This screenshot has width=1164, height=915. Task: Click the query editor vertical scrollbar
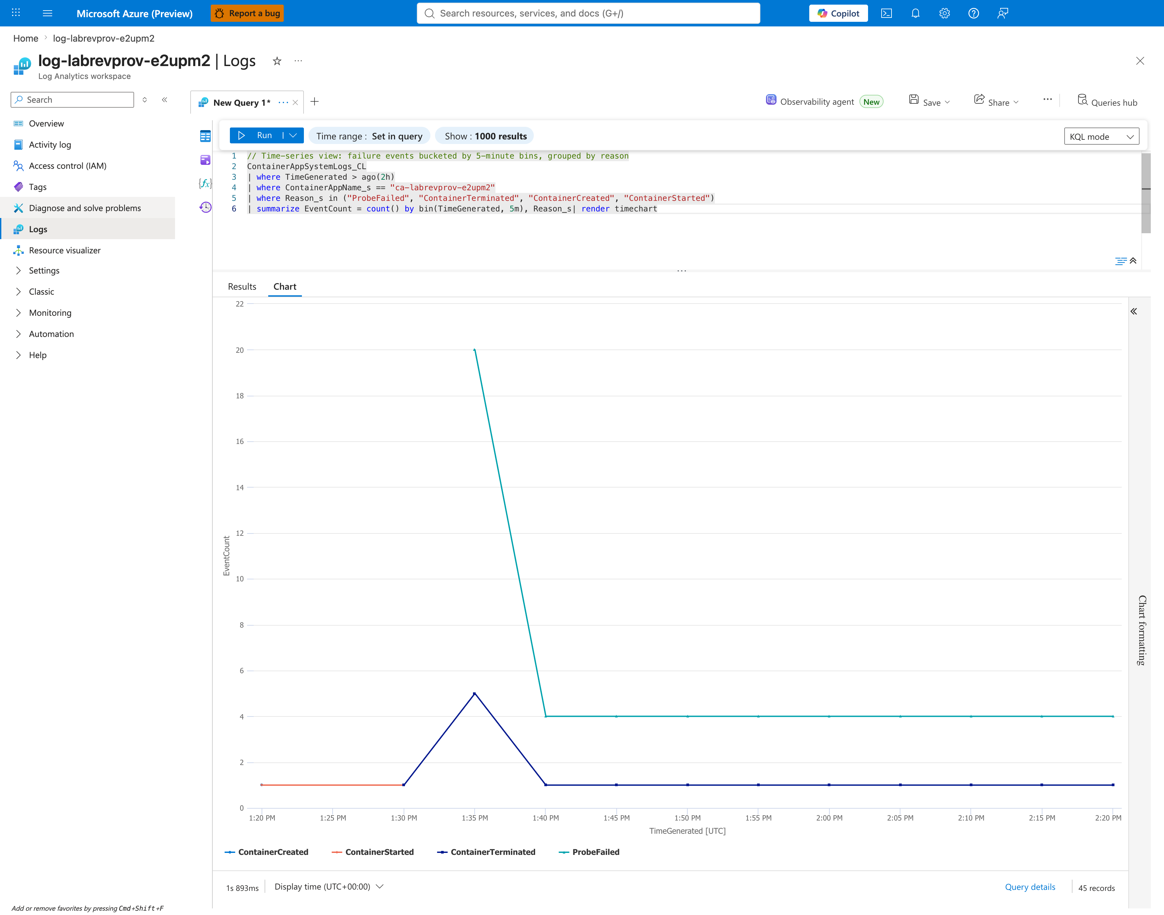1146,193
